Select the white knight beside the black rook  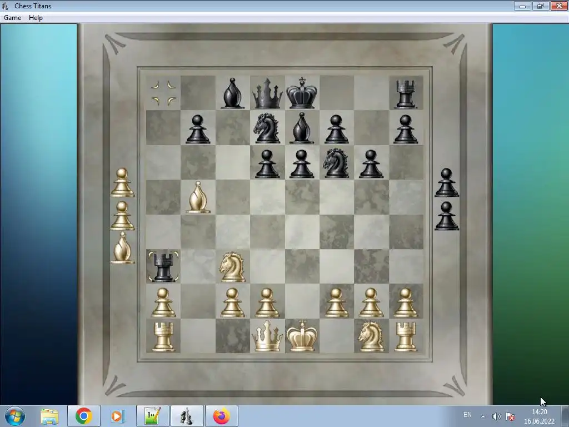pyautogui.click(x=233, y=267)
